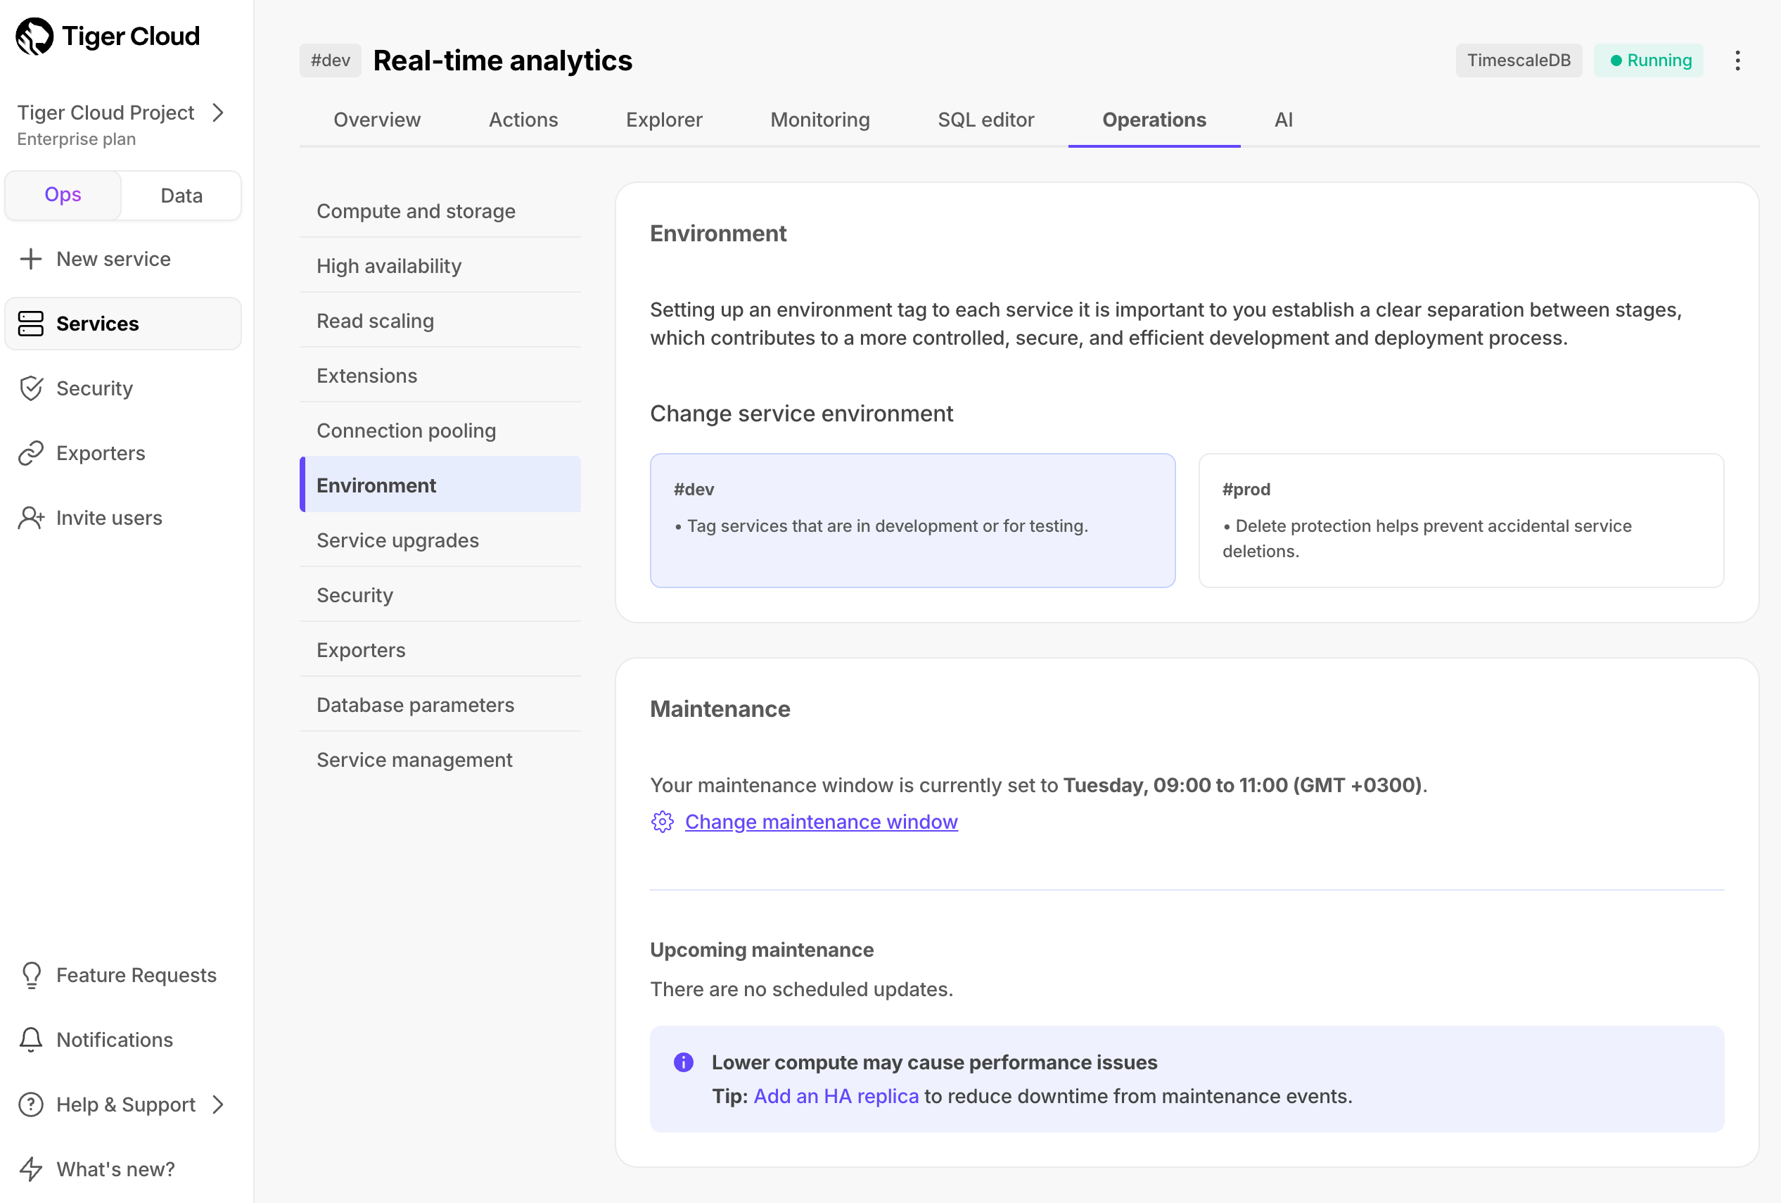Open Service management settings
This screenshot has height=1203, width=1781.
point(440,760)
